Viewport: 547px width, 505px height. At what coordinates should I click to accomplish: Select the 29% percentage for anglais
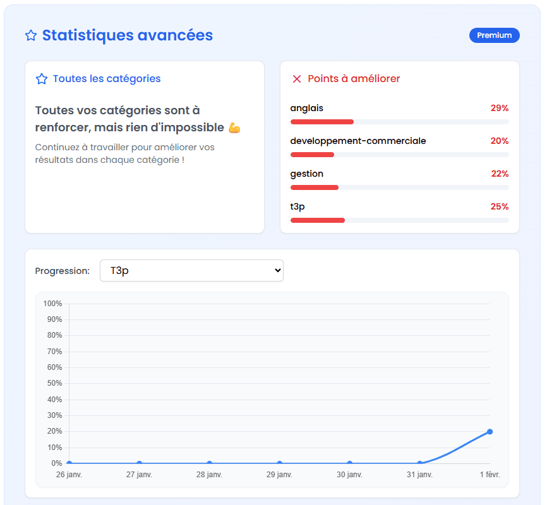pyautogui.click(x=500, y=108)
